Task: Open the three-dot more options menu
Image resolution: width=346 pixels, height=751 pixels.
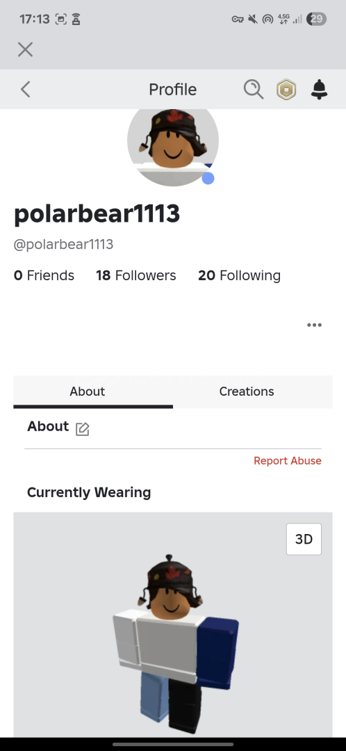Action: 314,325
